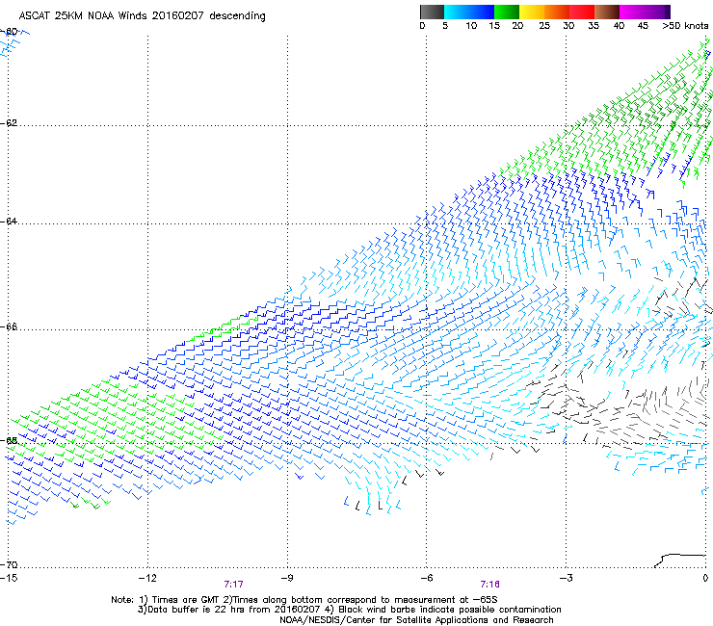713x626 pixels.
Task: Click the 0 longitude axis label
Action: point(705,578)
